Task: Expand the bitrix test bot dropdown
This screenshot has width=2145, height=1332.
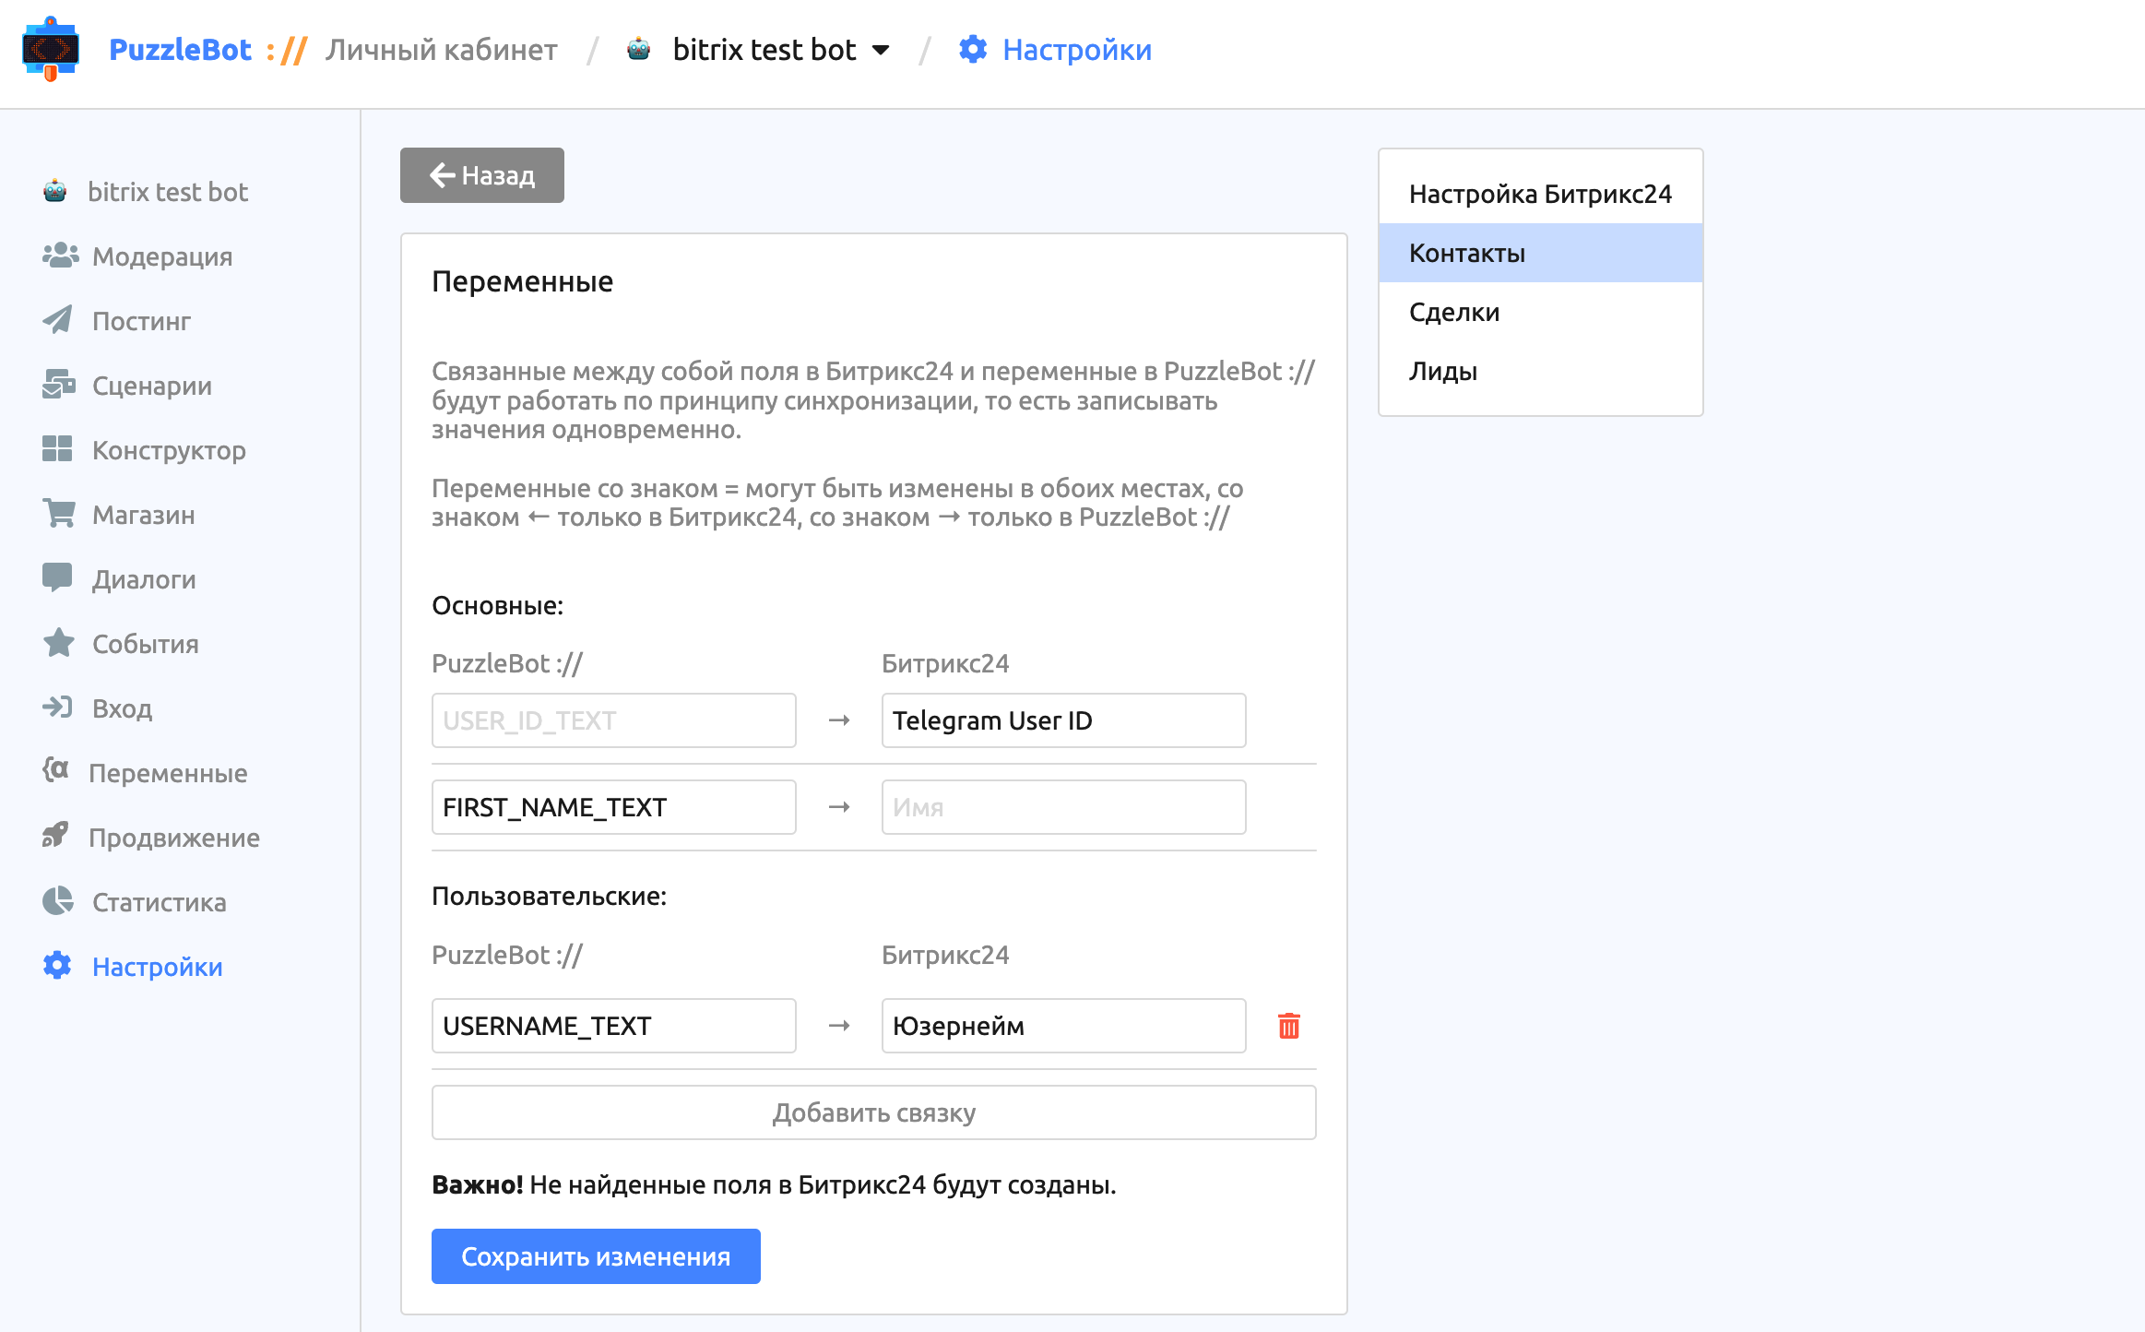Action: [x=882, y=50]
